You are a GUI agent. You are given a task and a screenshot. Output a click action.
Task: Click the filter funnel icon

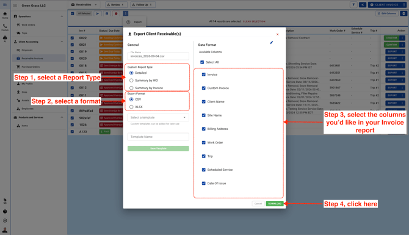pyautogui.click(x=353, y=5)
